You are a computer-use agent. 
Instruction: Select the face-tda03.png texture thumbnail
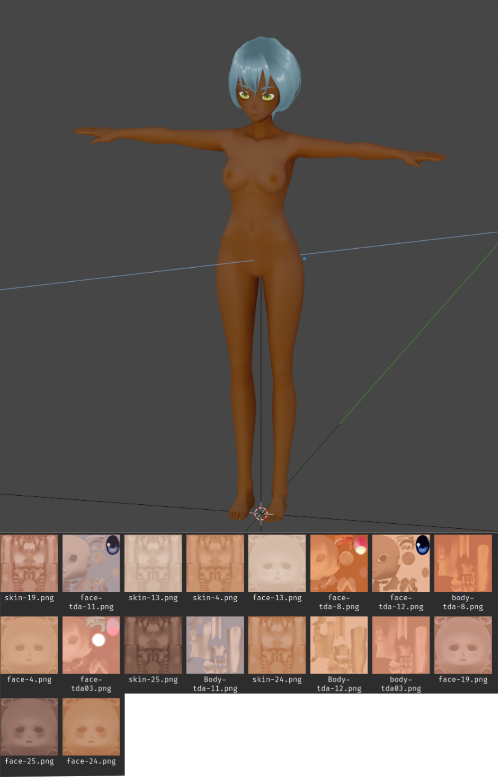[x=91, y=645]
